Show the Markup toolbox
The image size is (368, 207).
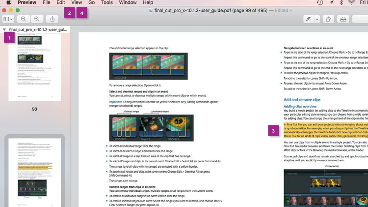[x=343, y=19]
